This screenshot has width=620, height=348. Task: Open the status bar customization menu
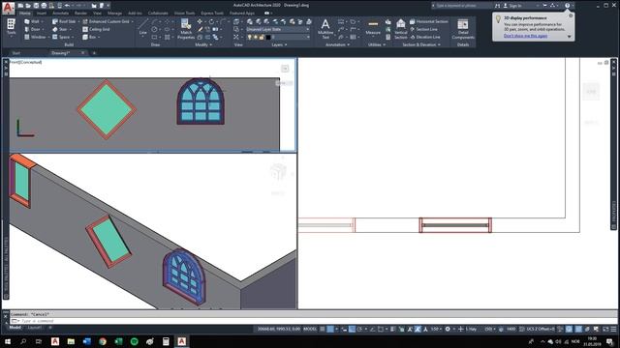(613, 329)
